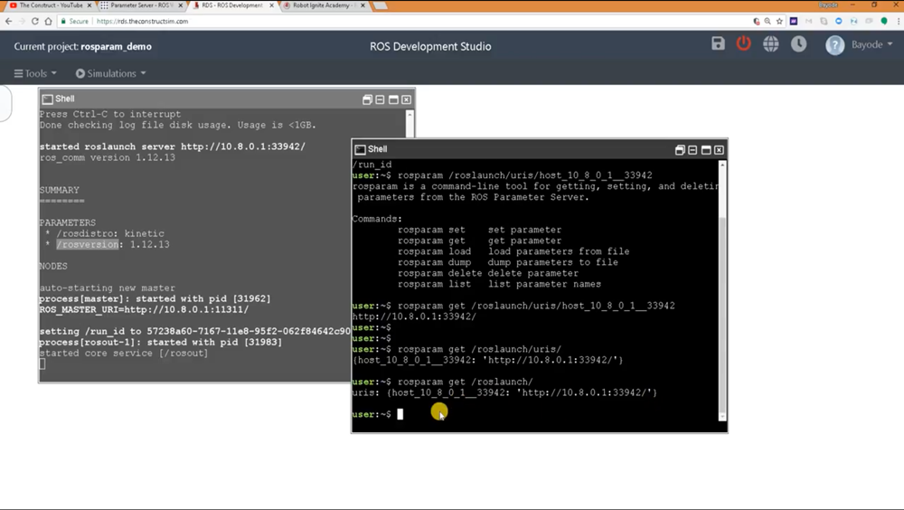The width and height of the screenshot is (904, 510).
Task: Click 'rosparam list' command description line
Action: pos(499,285)
